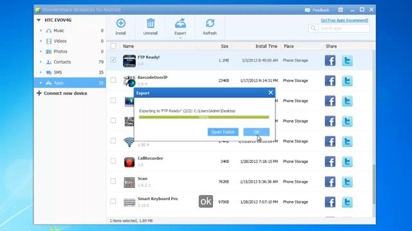This screenshot has width=412, height=231.
Task: Share Smart Keyboard Pro on Facebook
Action: [330, 202]
